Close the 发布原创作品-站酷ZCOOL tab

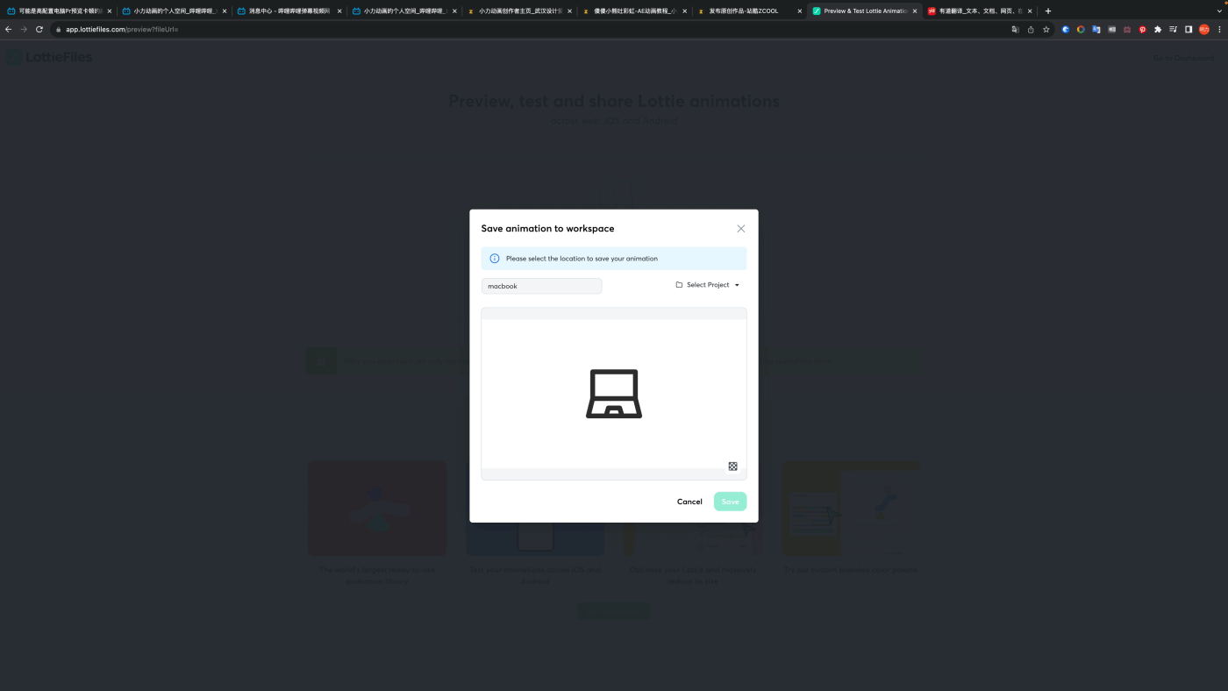click(x=800, y=11)
